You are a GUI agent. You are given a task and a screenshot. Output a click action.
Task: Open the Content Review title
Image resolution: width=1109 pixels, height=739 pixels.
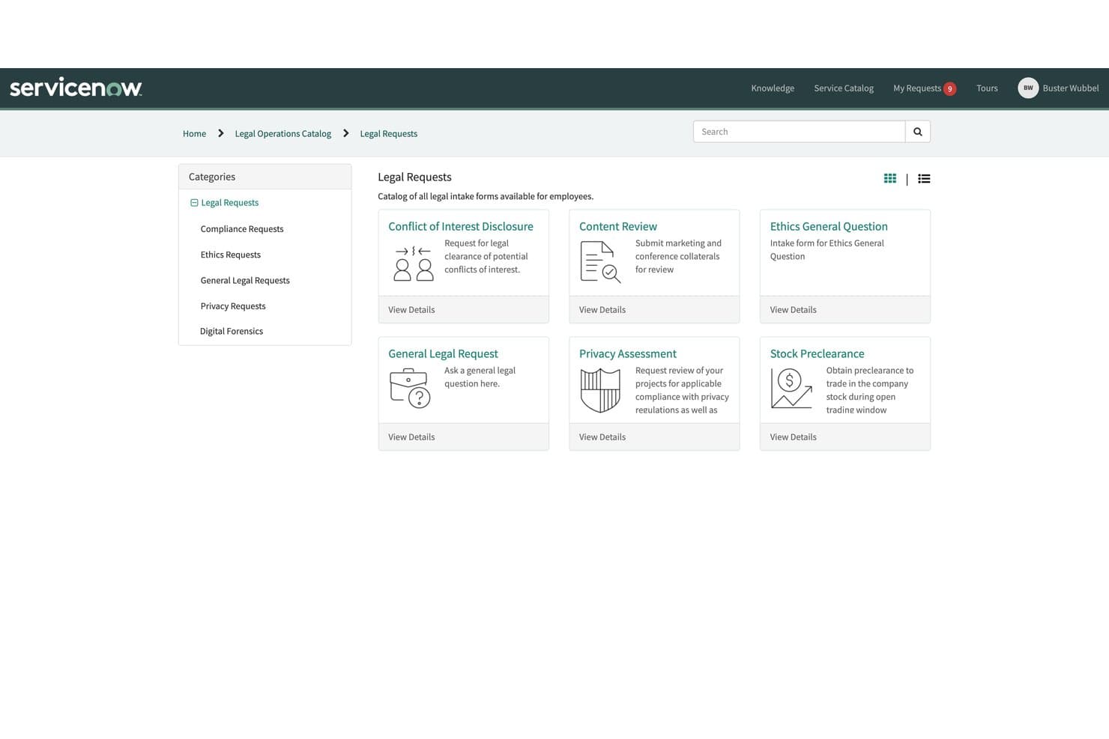618,226
